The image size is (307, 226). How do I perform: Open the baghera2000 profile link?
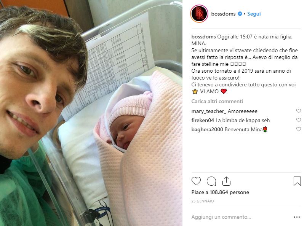point(207,129)
